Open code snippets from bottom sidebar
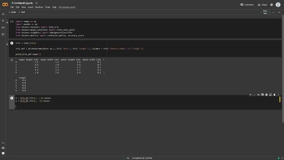 click(3, 143)
